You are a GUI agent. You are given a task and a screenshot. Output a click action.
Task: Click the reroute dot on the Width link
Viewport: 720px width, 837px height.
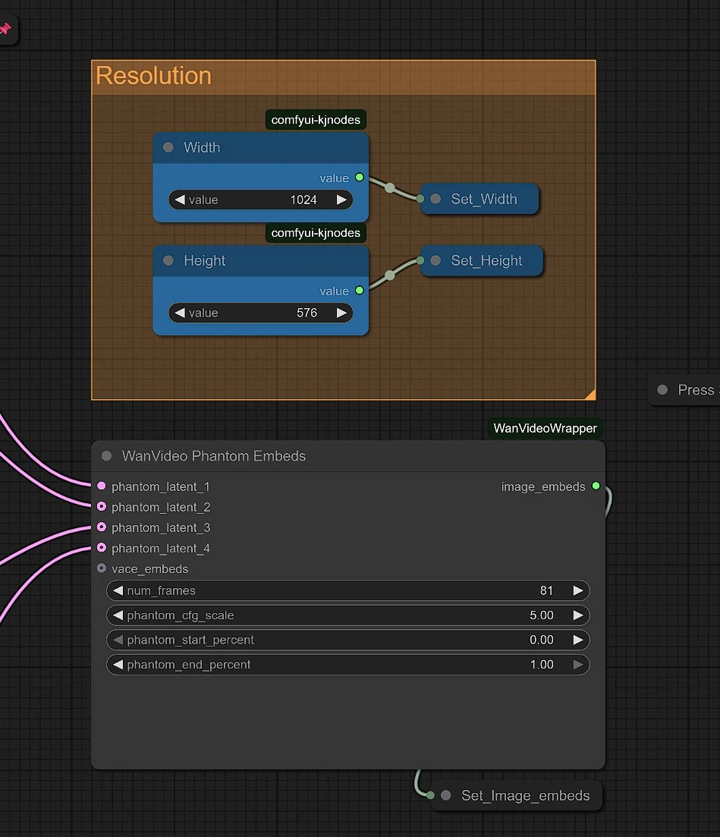tap(390, 188)
